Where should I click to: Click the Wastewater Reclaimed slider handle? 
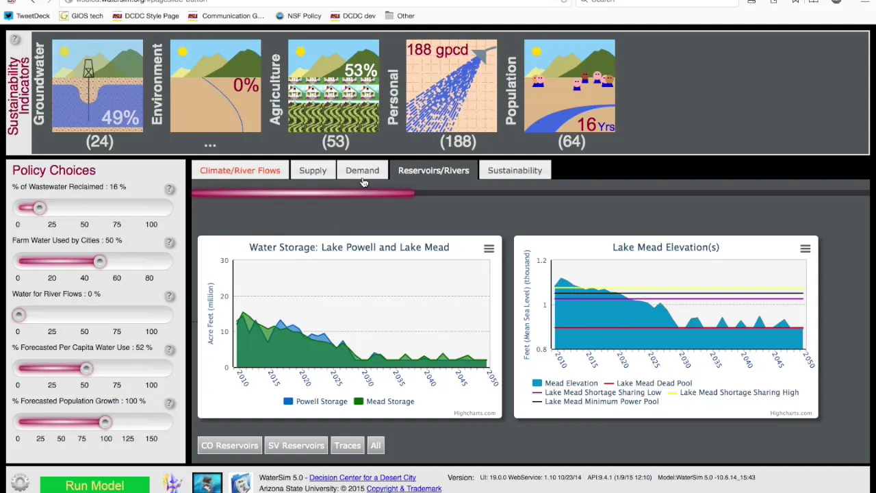click(x=39, y=207)
